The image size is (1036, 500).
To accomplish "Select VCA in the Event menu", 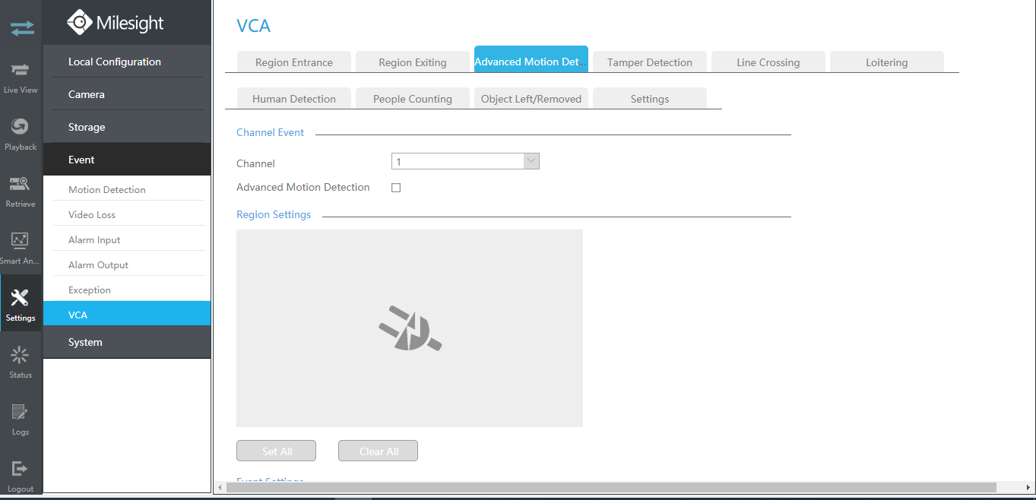I will (127, 313).
